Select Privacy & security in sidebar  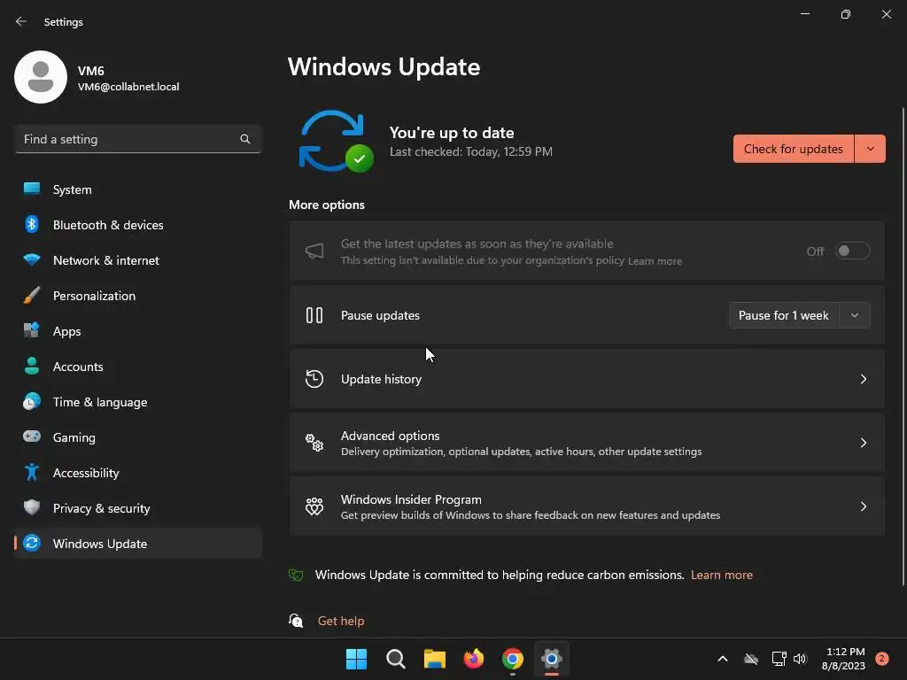click(x=137, y=507)
